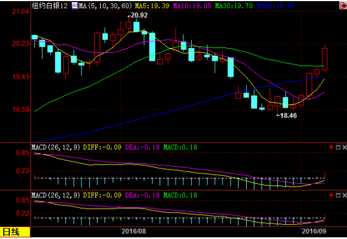Select the candlestick marked with 20.92 high
This screenshot has width=347, height=239.
(128, 25)
